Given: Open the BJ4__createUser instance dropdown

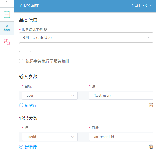Looking at the screenshot, I should pos(86,38).
